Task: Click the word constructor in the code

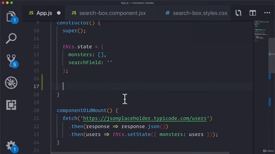Action: click(x=73, y=23)
